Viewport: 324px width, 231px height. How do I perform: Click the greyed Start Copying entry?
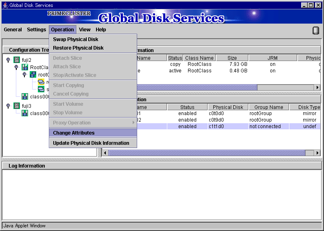click(x=93, y=85)
